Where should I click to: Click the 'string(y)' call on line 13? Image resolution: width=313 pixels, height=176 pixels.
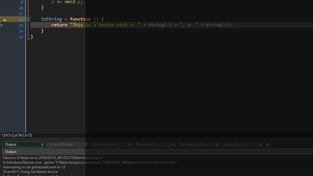218,25
